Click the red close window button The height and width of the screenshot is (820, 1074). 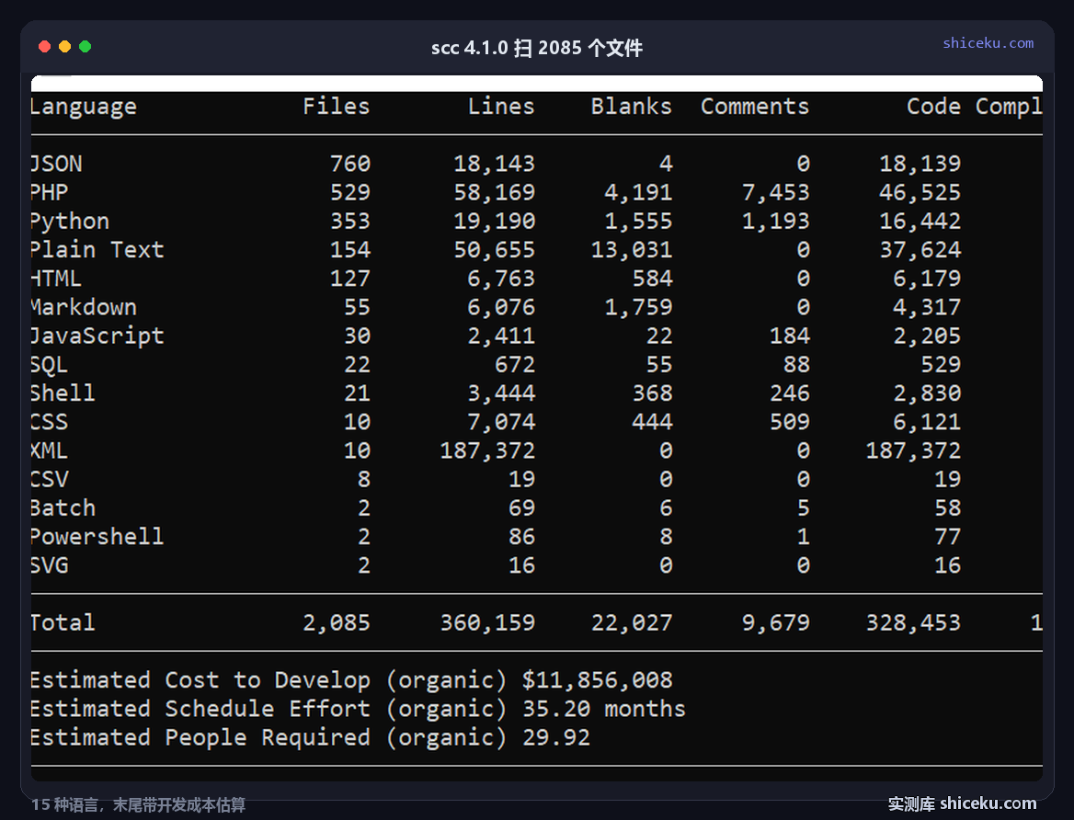click(44, 47)
